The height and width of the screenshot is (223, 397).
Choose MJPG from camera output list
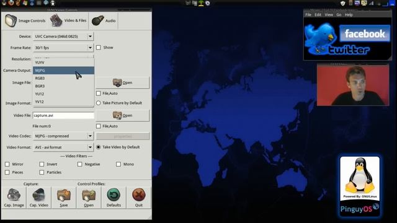63,71
